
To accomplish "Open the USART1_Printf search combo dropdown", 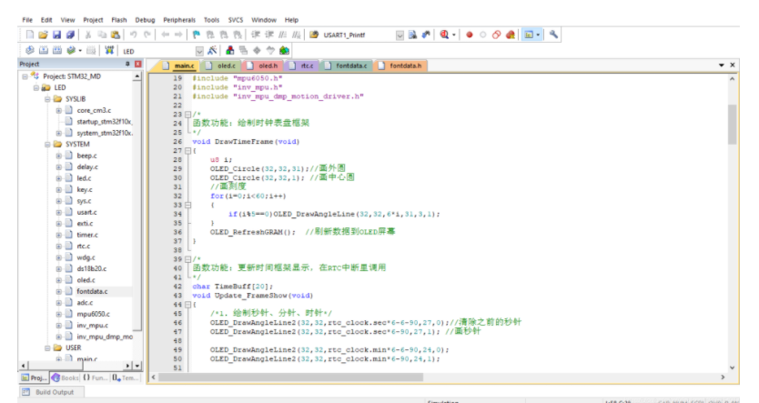I will point(400,35).
